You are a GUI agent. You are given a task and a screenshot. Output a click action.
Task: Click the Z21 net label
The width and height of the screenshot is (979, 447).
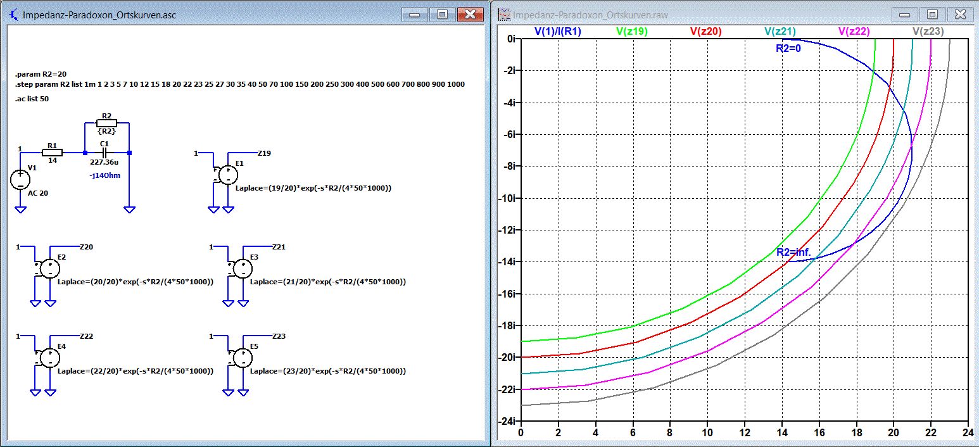[279, 247]
